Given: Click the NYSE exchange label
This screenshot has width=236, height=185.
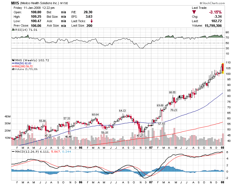Looking at the screenshot, I should [x=64, y=3].
